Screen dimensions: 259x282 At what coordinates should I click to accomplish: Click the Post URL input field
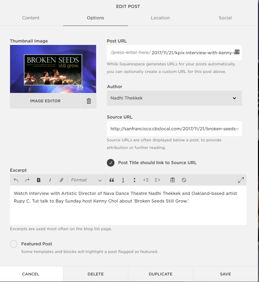click(x=174, y=53)
